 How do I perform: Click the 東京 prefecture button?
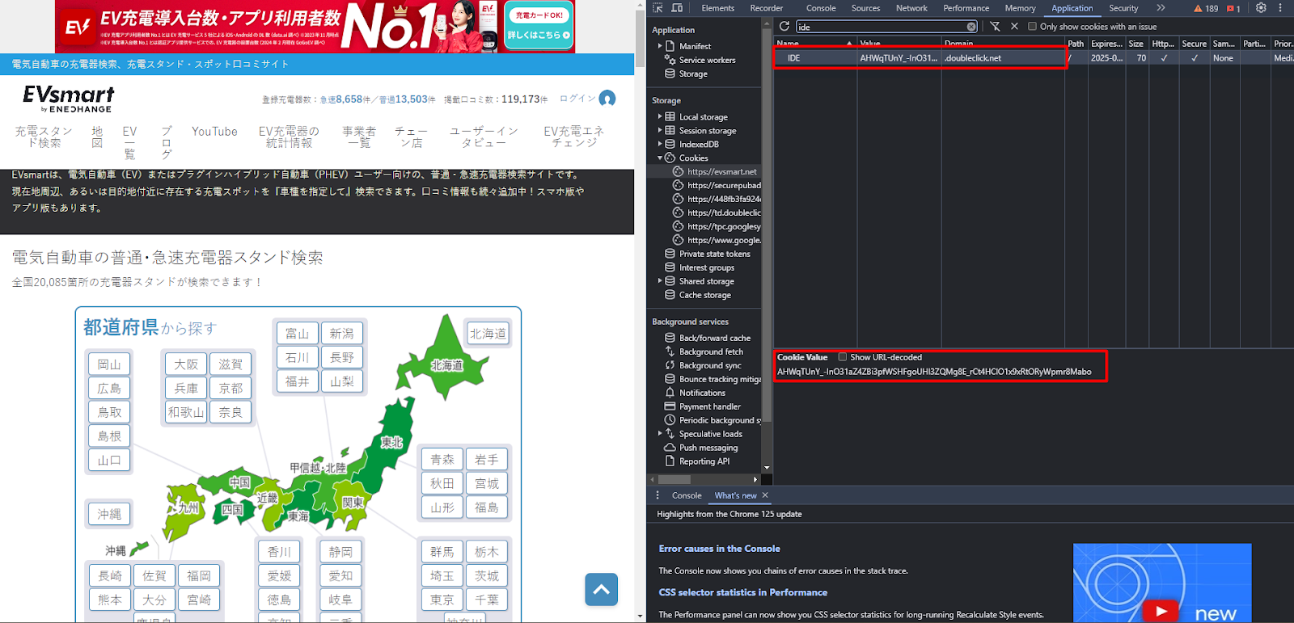click(x=442, y=600)
